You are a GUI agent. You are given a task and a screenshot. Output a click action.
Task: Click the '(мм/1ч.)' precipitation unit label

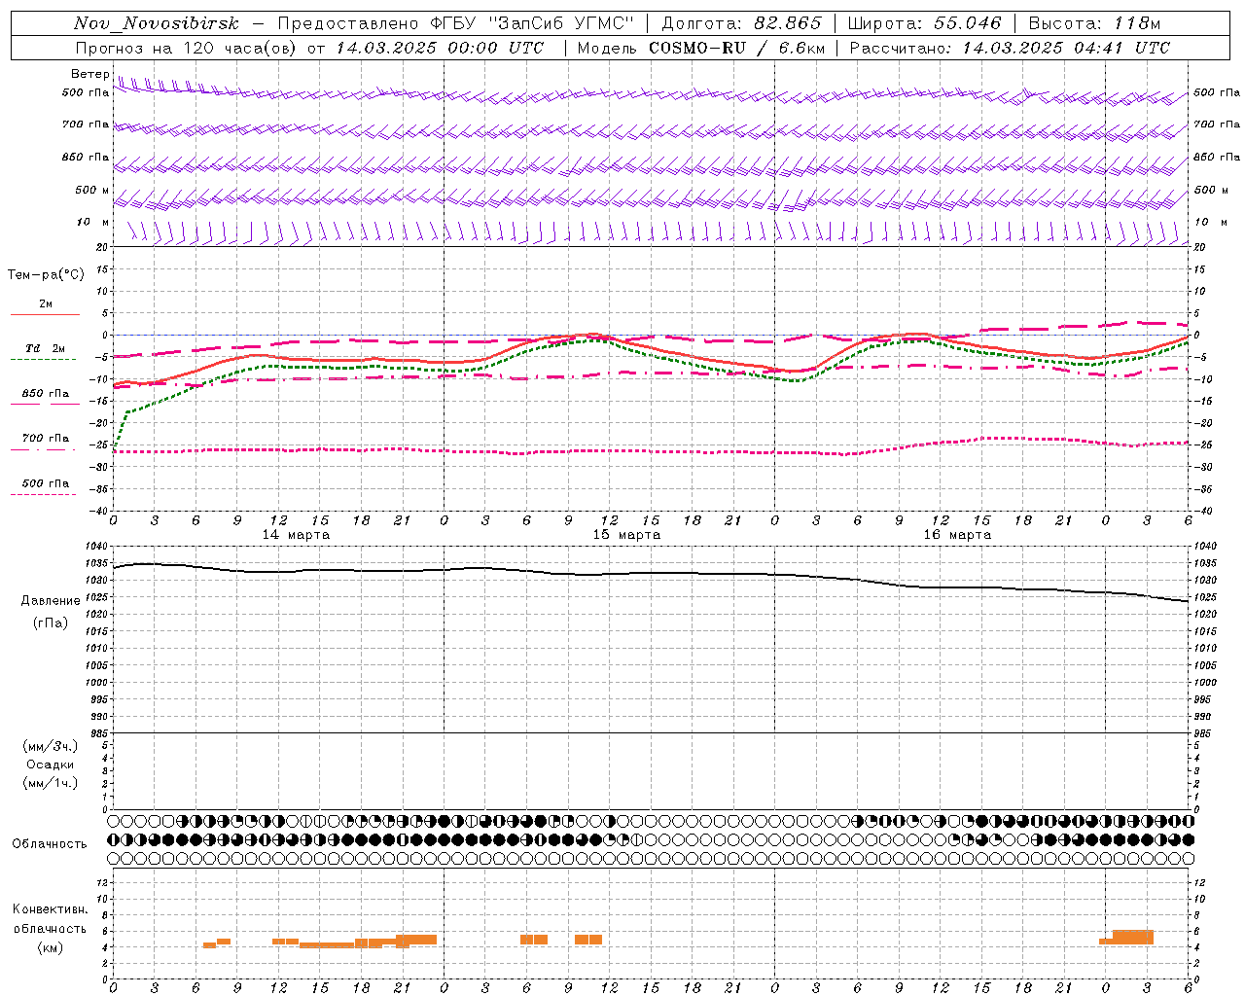pyautogui.click(x=50, y=783)
